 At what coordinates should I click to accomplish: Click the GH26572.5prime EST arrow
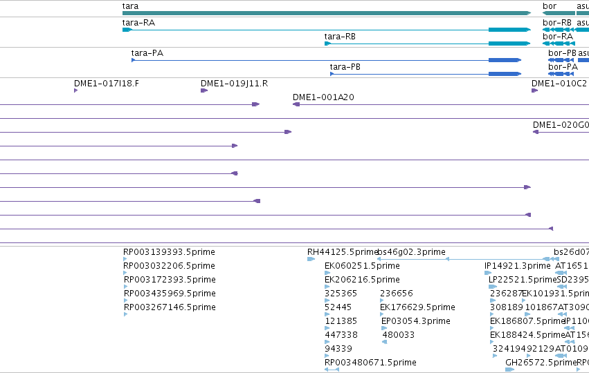[509, 370]
